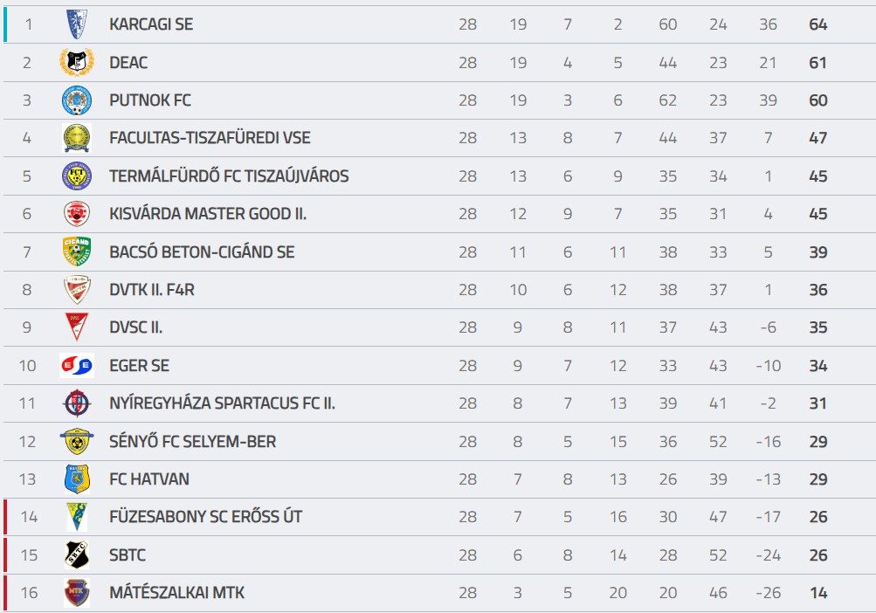The width and height of the screenshot is (876, 613).
Task: Click the Eger SE logo
Action: [77, 366]
